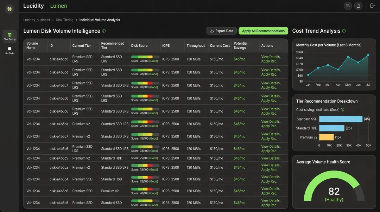This screenshot has width=380, height=212.
Task: Click the (Healthy) label under gauge
Action: tap(334, 200)
